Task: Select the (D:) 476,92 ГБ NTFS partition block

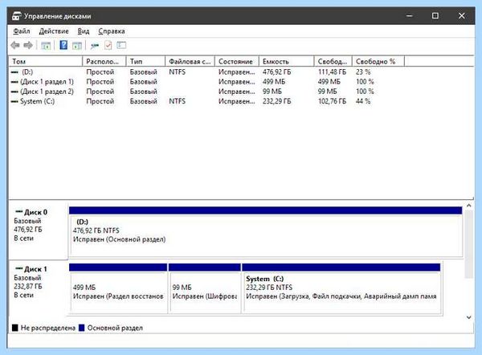Action: [x=266, y=232]
